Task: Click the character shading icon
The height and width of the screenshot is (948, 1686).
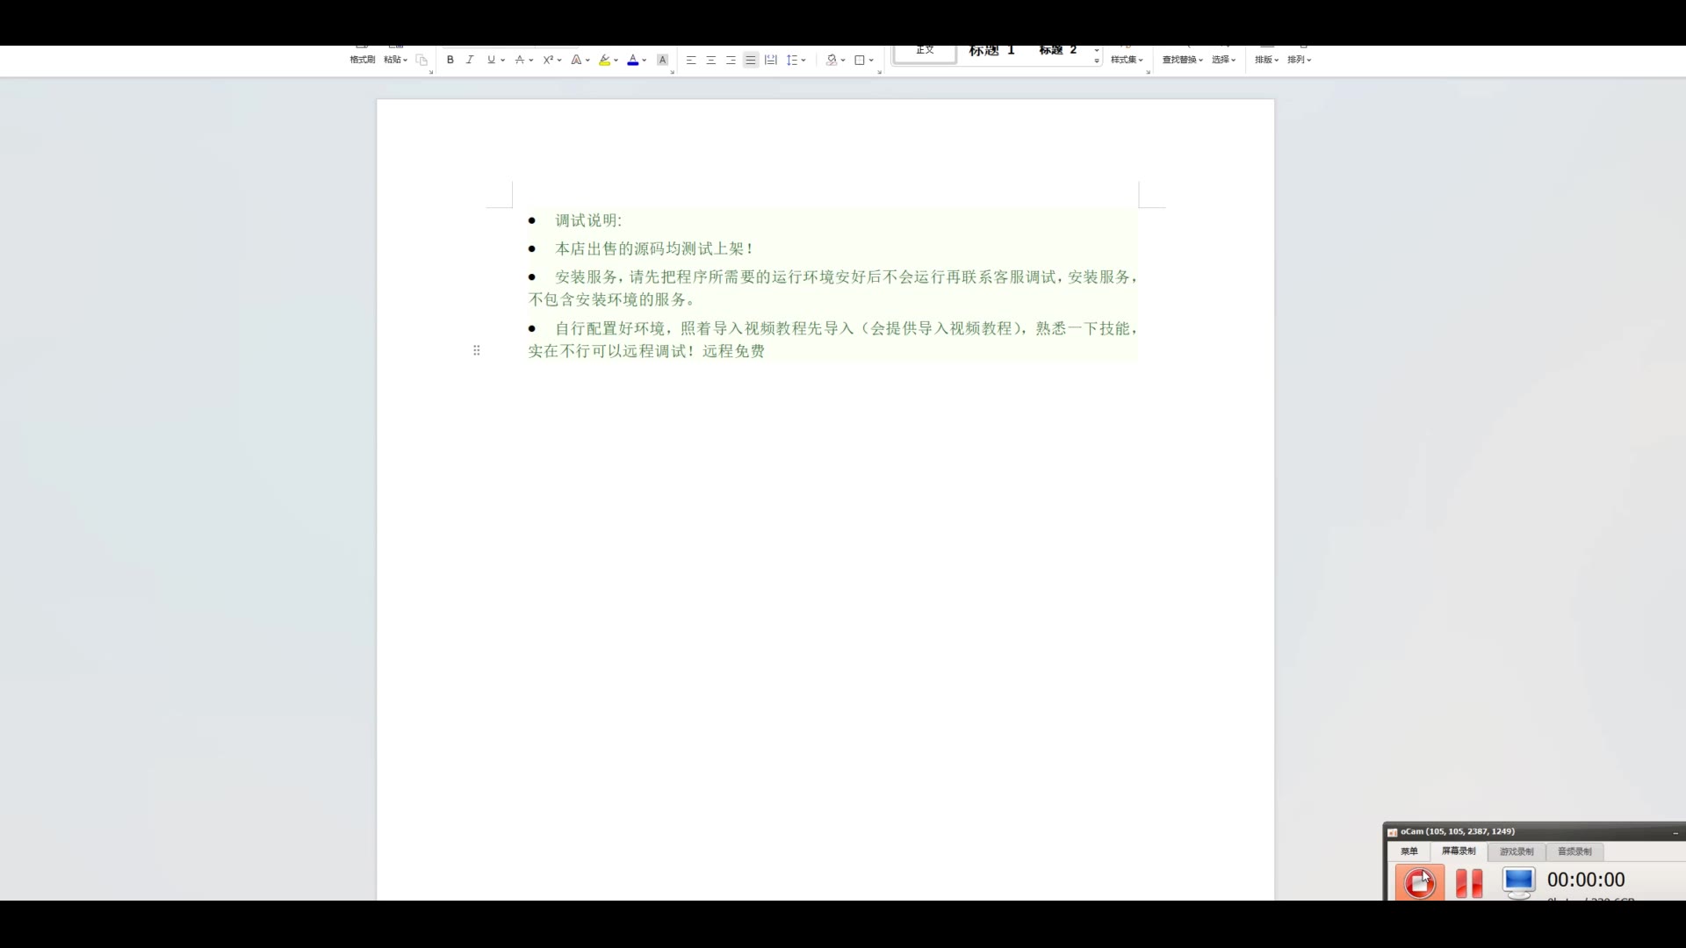Action: 663,60
